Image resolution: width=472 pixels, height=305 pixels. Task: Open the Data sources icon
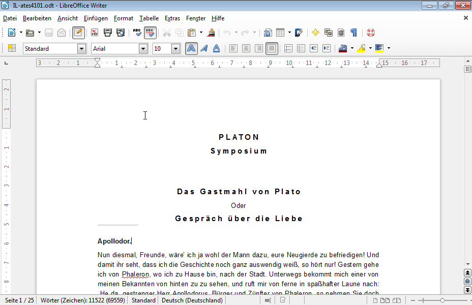(341, 33)
